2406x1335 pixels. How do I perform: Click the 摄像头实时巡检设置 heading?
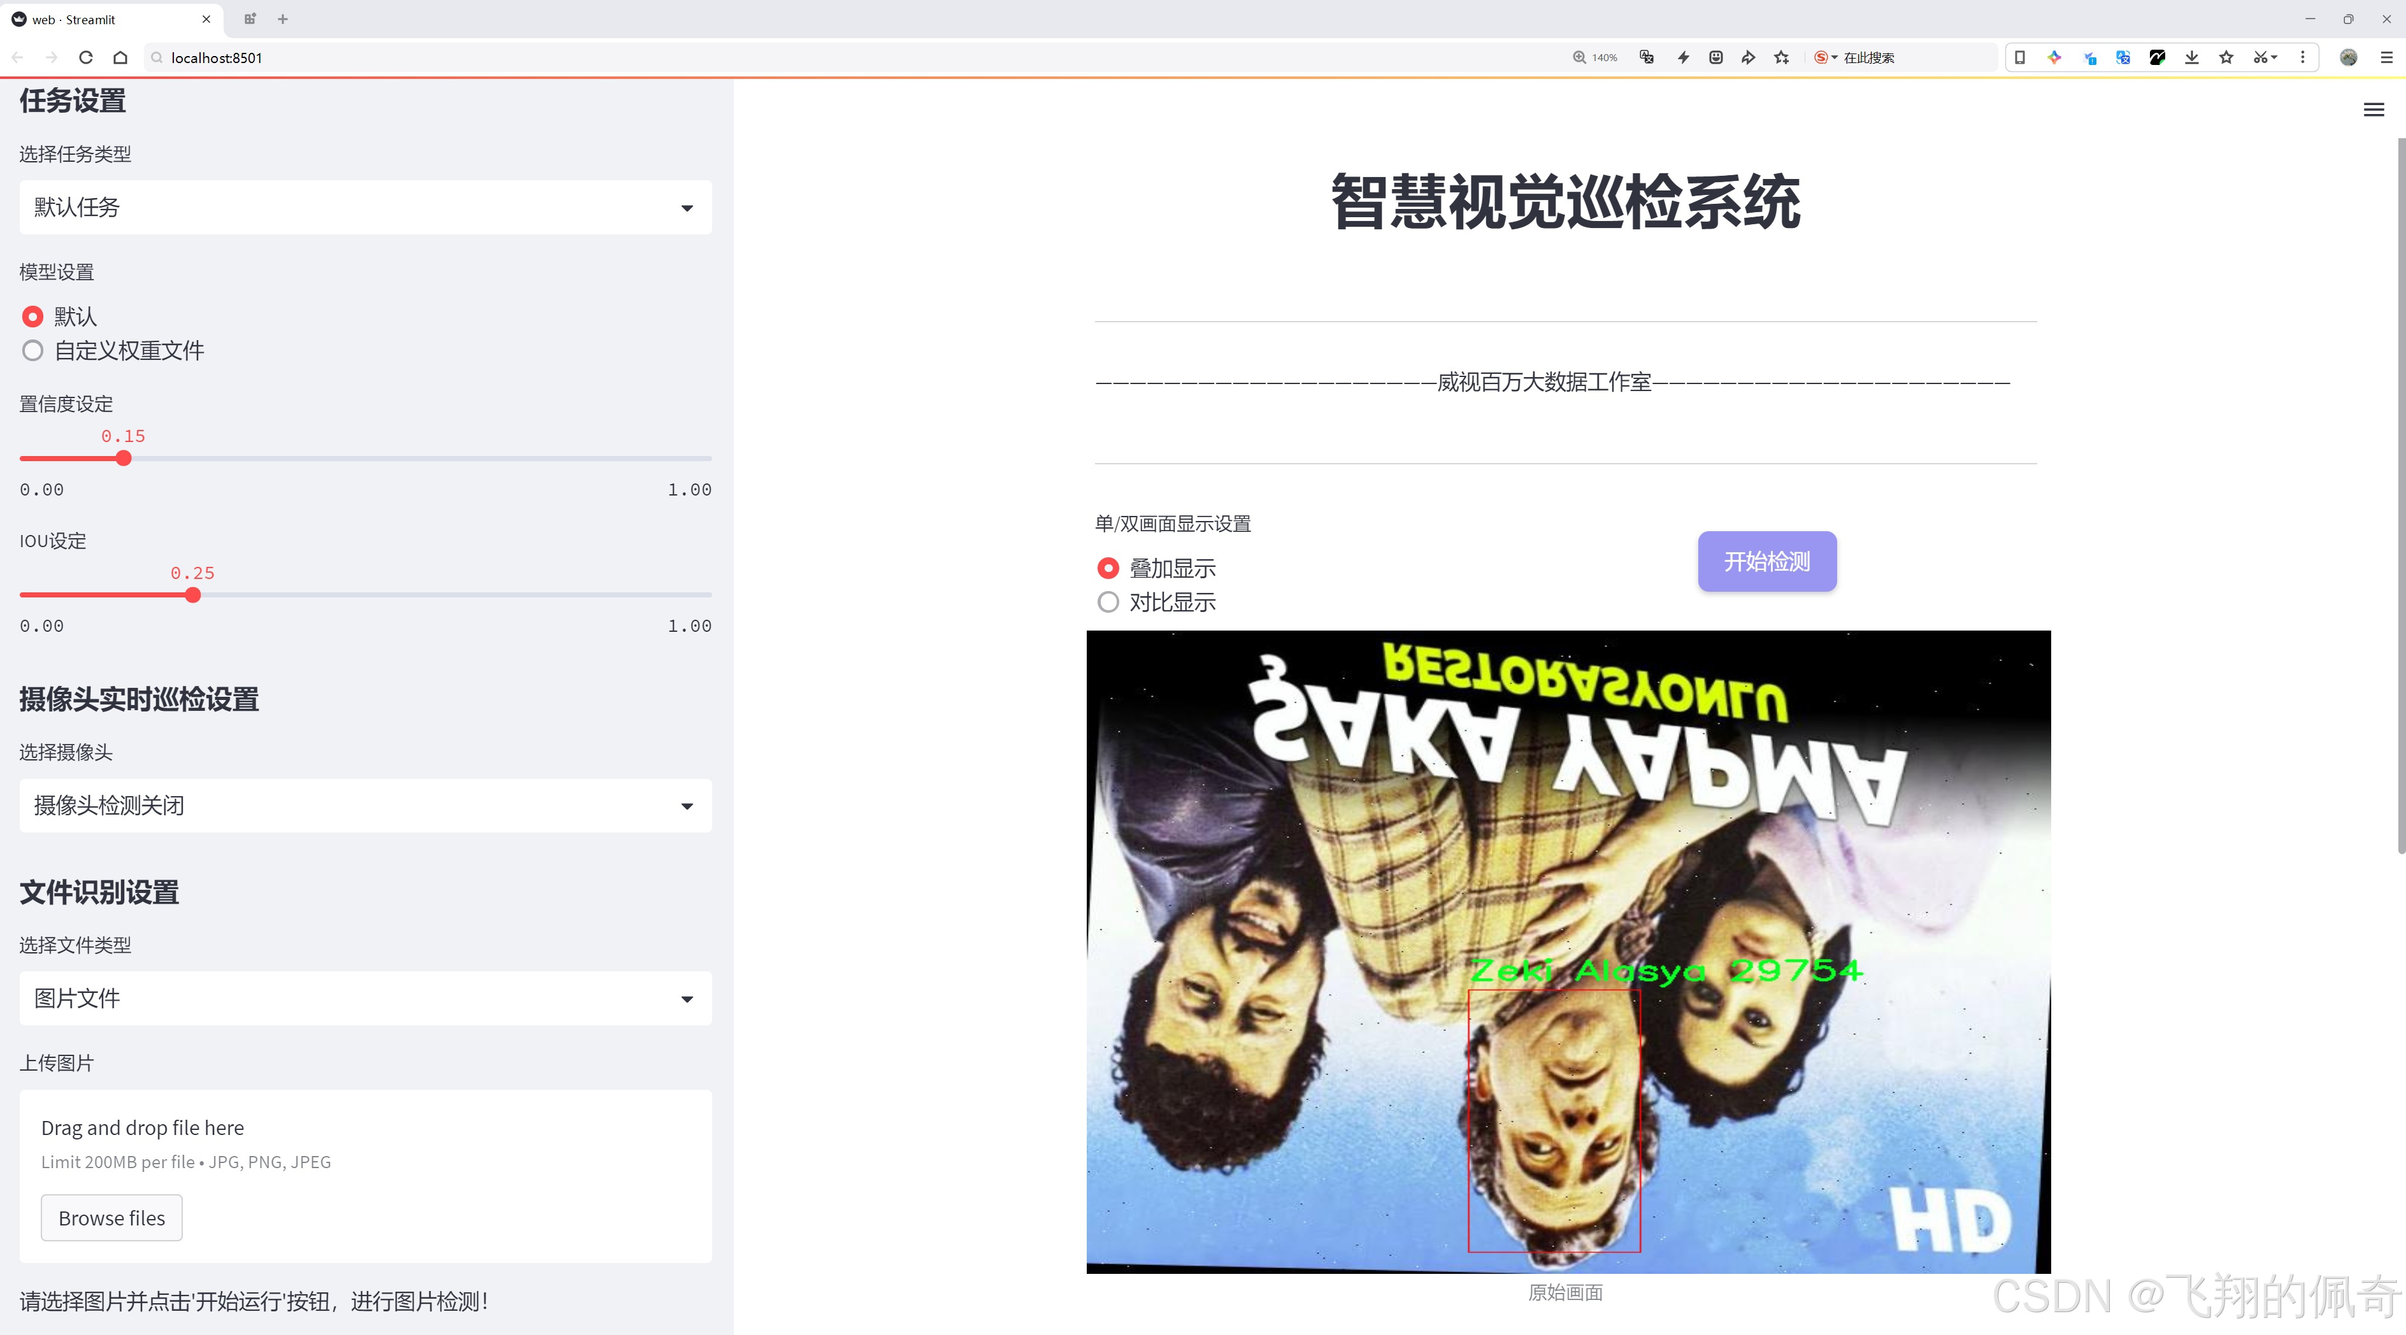pyautogui.click(x=139, y=699)
